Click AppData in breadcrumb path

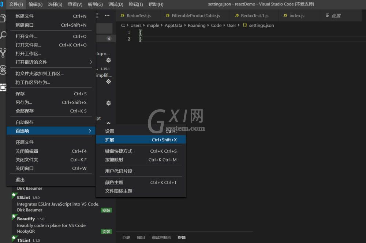point(173,25)
